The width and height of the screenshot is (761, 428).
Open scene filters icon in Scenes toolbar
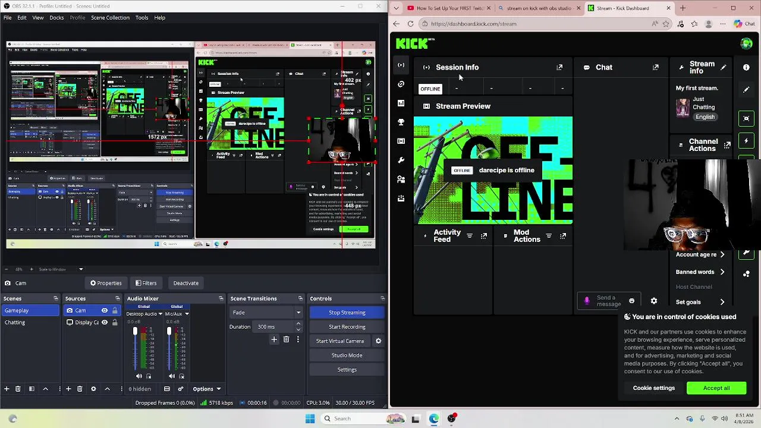click(x=32, y=389)
